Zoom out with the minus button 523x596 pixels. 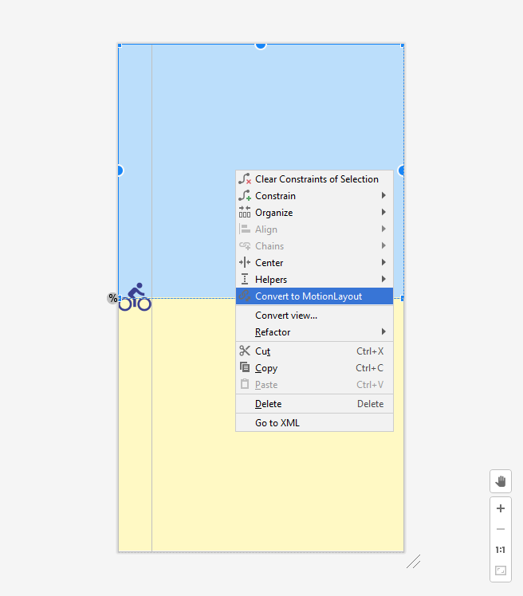(x=501, y=529)
